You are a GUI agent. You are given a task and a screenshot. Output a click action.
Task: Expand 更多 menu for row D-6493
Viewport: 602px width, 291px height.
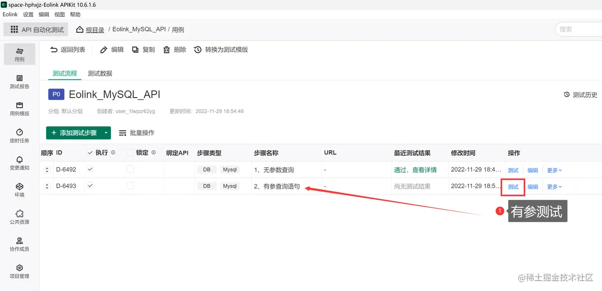[554, 187]
